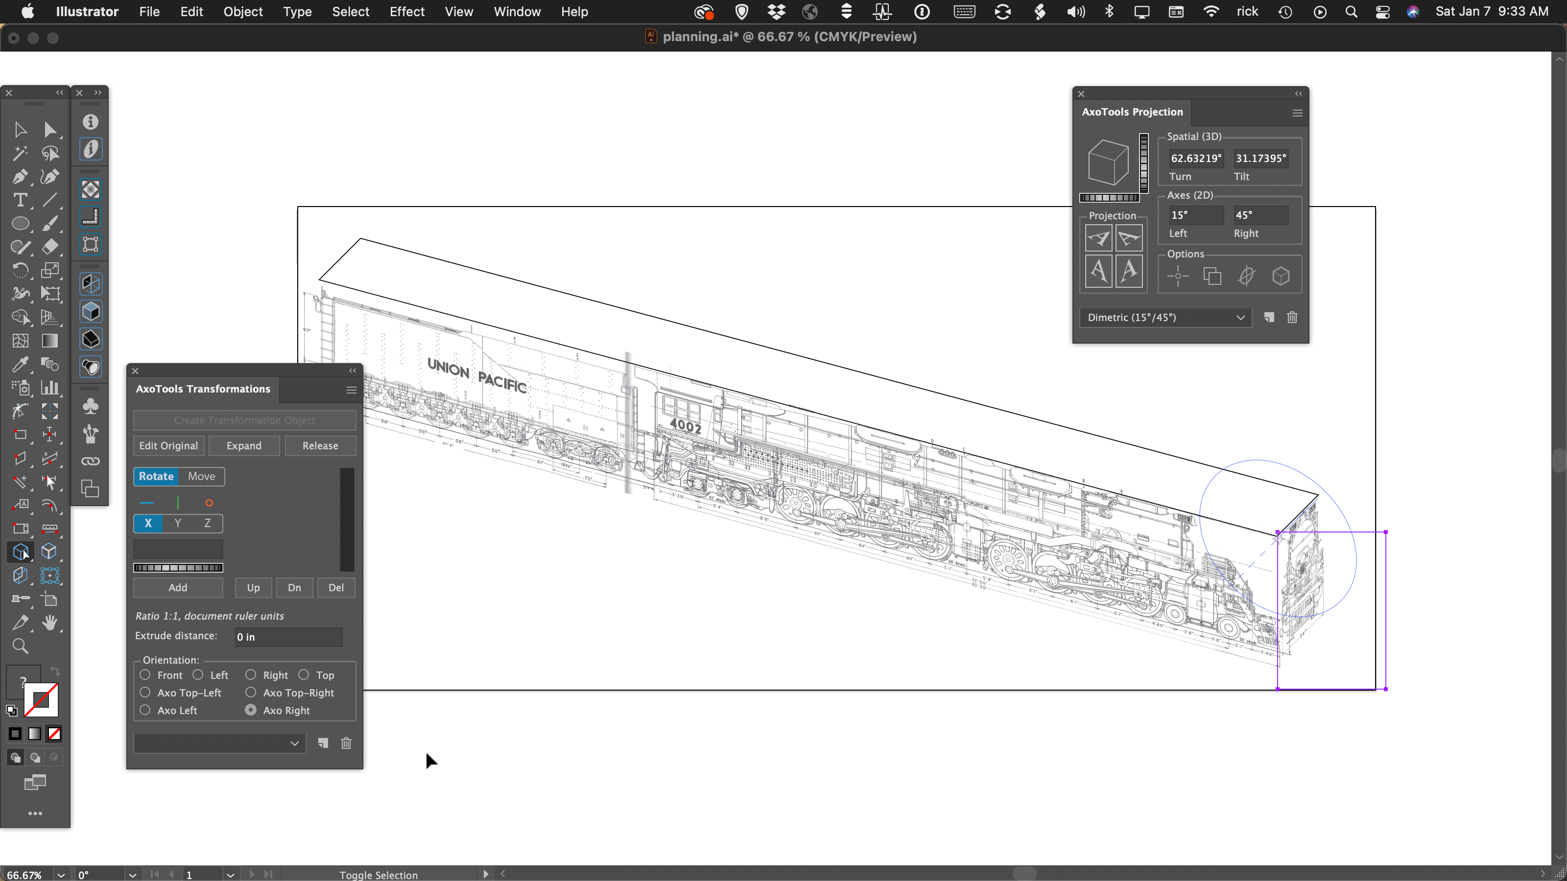Click the Up button
The width and height of the screenshot is (1567, 881).
[253, 587]
